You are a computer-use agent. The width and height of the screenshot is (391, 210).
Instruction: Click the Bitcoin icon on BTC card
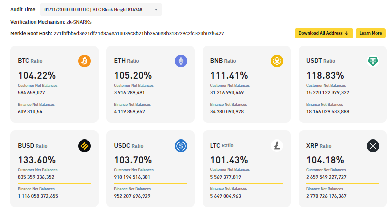click(85, 61)
